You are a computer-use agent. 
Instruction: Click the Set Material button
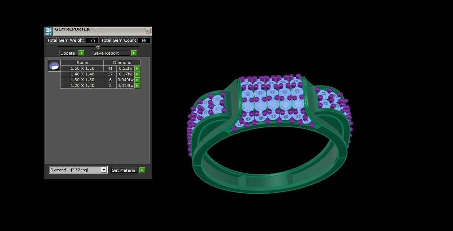click(x=125, y=170)
